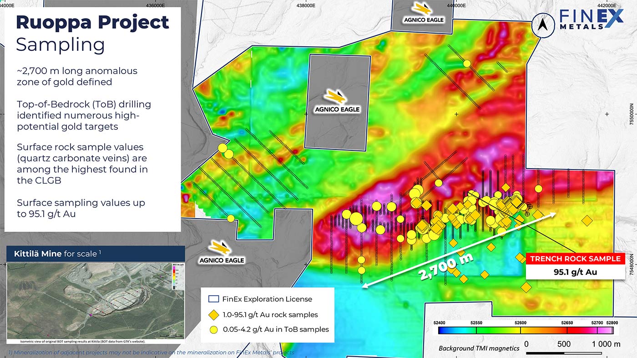637x358 pixels.
Task: Click the 2,700 m length label
Action: coord(447,267)
